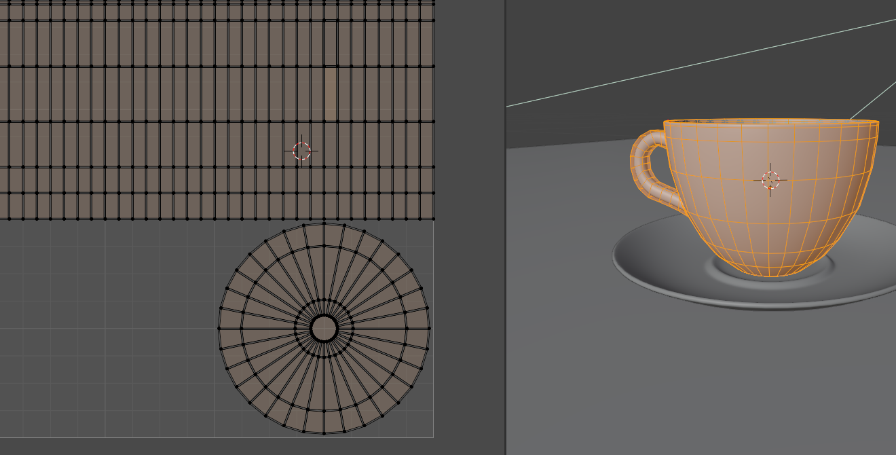Click the small center ring of the circular UV island
This screenshot has width=896, height=455.
pyautogui.click(x=324, y=329)
